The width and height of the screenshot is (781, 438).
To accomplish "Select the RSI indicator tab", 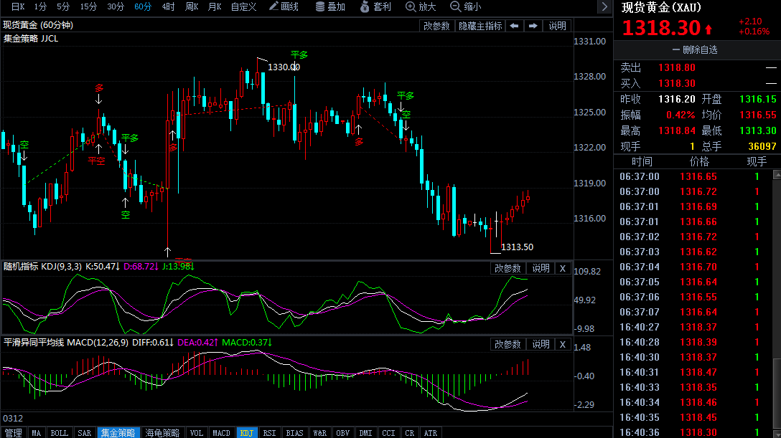I will [269, 433].
